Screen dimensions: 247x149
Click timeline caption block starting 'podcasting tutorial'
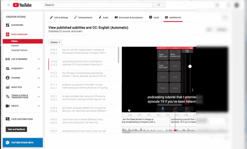click(x=183, y=122)
